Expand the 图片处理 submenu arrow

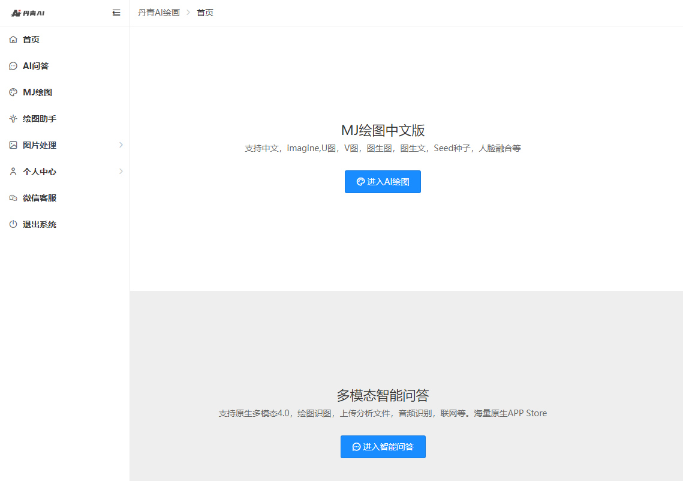tap(121, 145)
